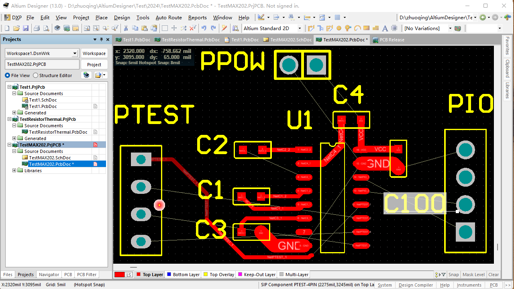Select the rectangular selection area tool
The width and height of the screenshot is (514, 289).
pyautogui.click(x=165, y=28)
